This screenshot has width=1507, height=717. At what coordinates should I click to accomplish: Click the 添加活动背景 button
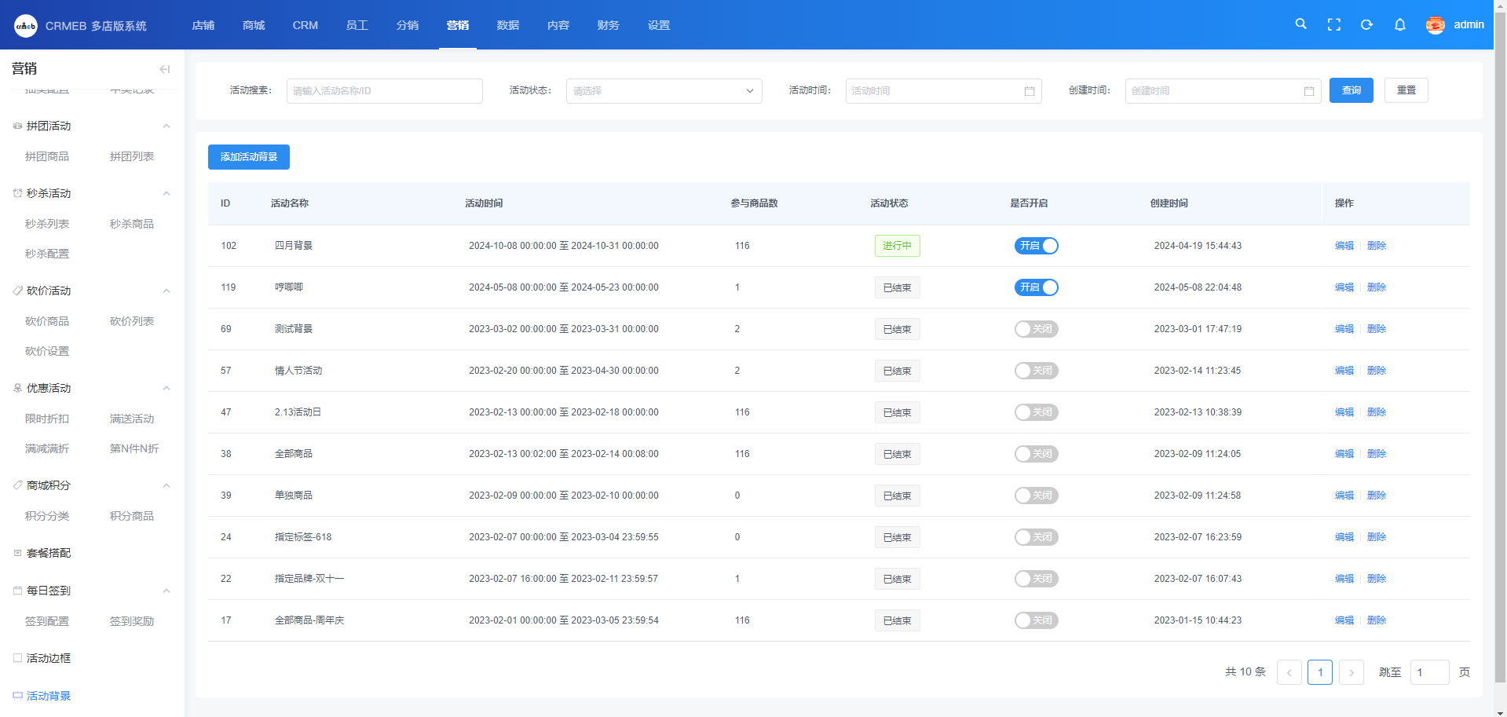coord(248,157)
